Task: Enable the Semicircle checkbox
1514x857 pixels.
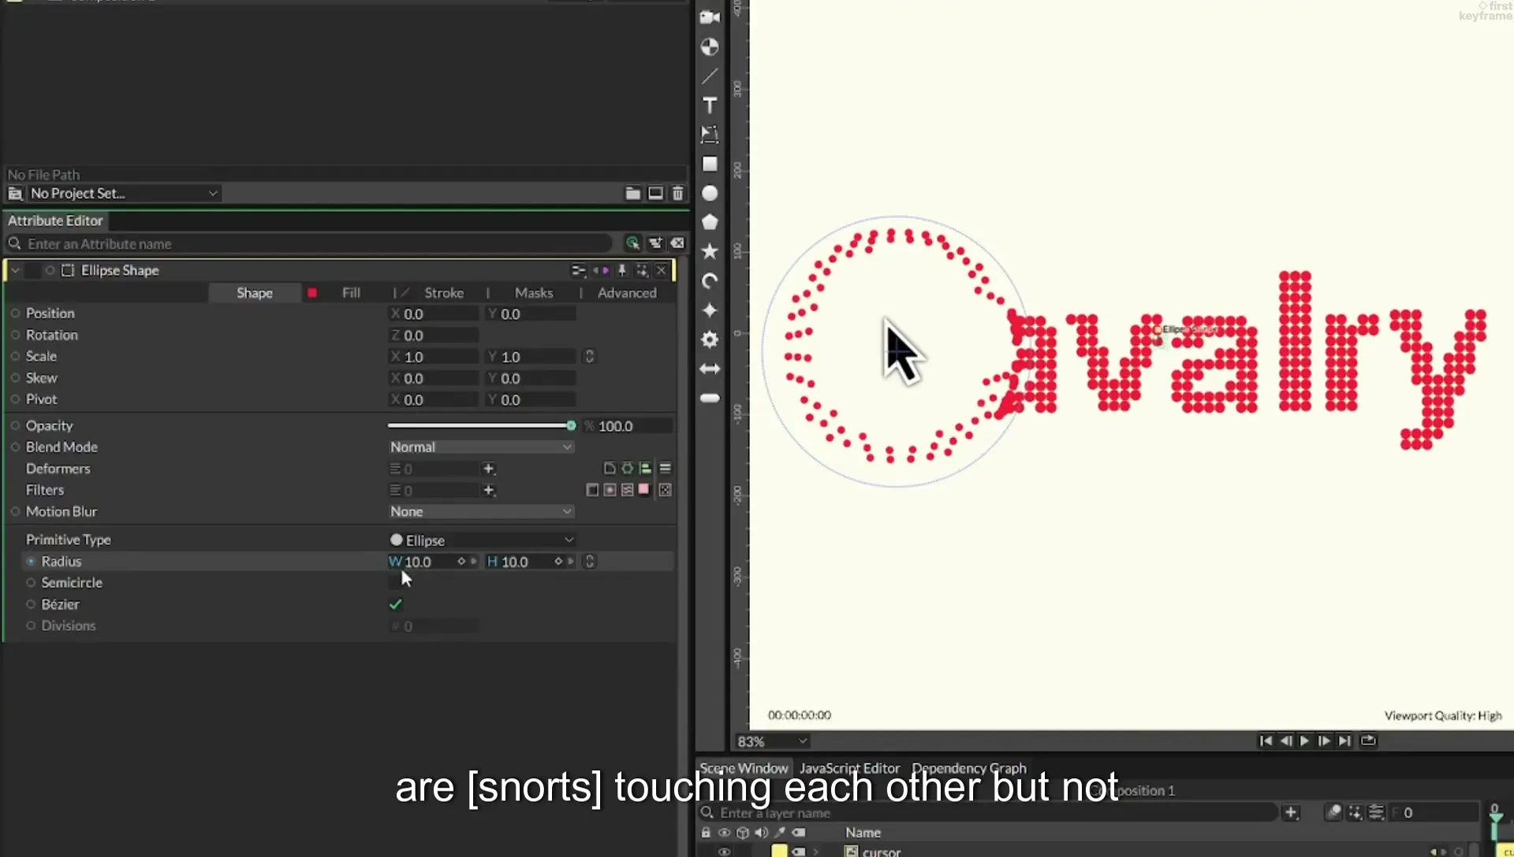Action: [x=396, y=583]
